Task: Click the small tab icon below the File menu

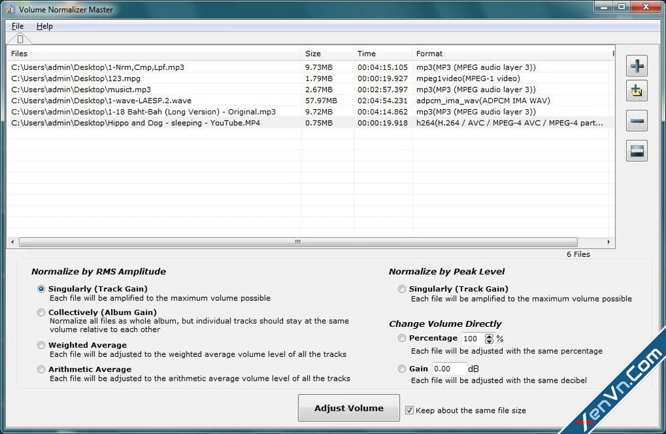Action: [x=19, y=39]
